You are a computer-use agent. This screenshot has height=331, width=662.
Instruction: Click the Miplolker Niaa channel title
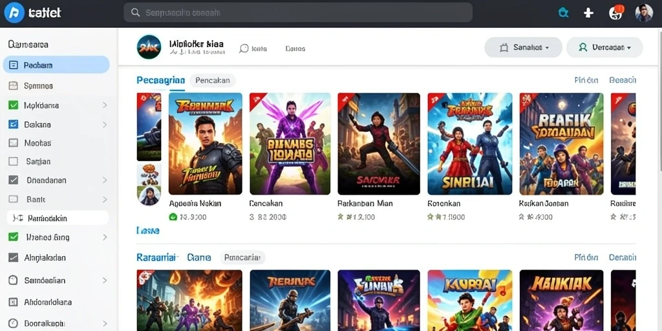click(x=197, y=43)
